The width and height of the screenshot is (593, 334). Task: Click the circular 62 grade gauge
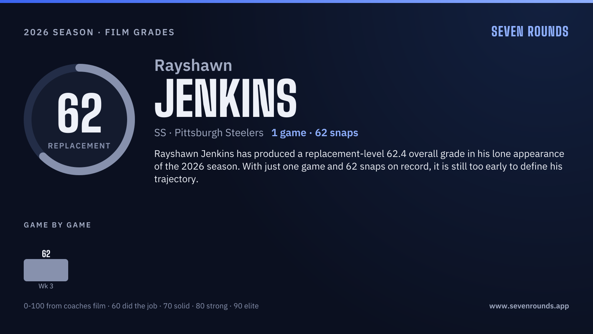pyautogui.click(x=79, y=119)
